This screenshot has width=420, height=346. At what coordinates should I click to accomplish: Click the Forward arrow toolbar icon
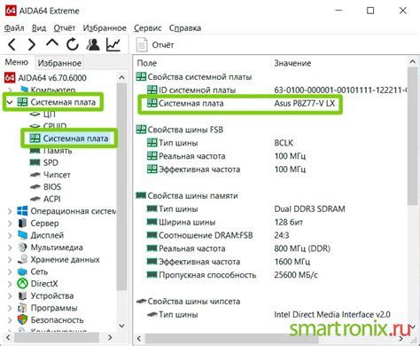coord(31,44)
